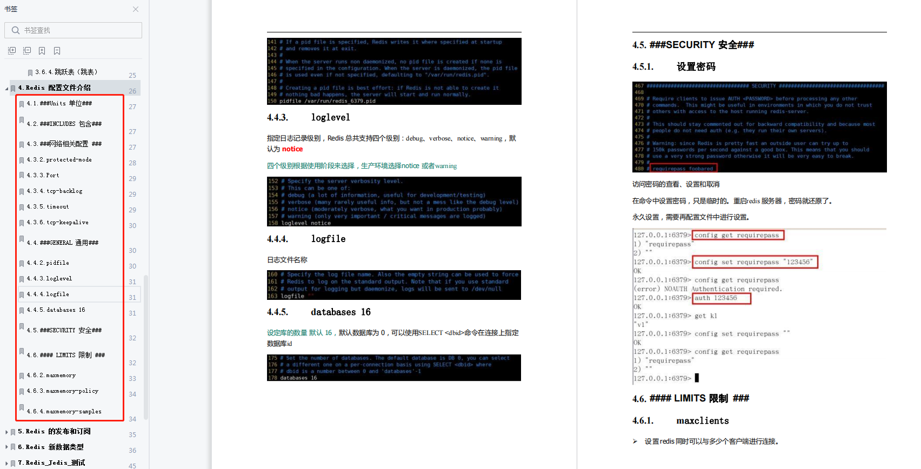Click heading 4.6.1. maxclients

(681, 420)
